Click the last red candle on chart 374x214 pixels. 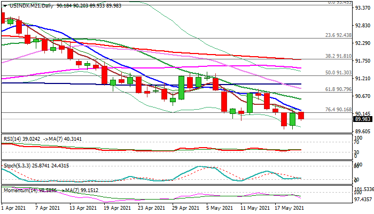click(301, 116)
